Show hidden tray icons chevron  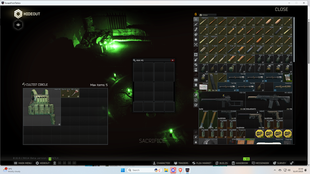(274, 170)
